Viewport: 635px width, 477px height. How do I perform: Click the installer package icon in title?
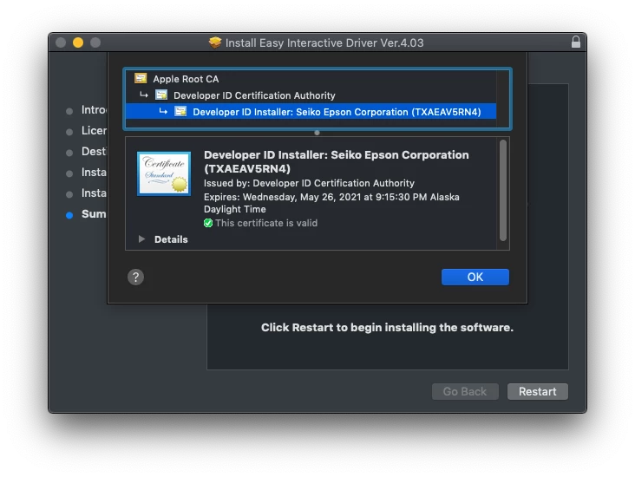pos(215,42)
